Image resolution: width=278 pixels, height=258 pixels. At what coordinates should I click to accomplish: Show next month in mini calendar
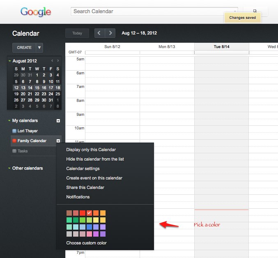click(58, 61)
